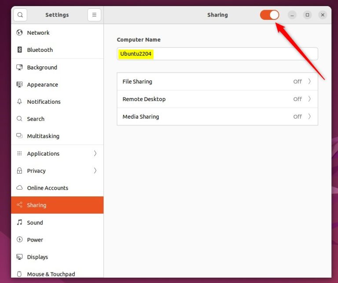Click the Power icon in sidebar
The width and height of the screenshot is (338, 283).
(x=19, y=239)
